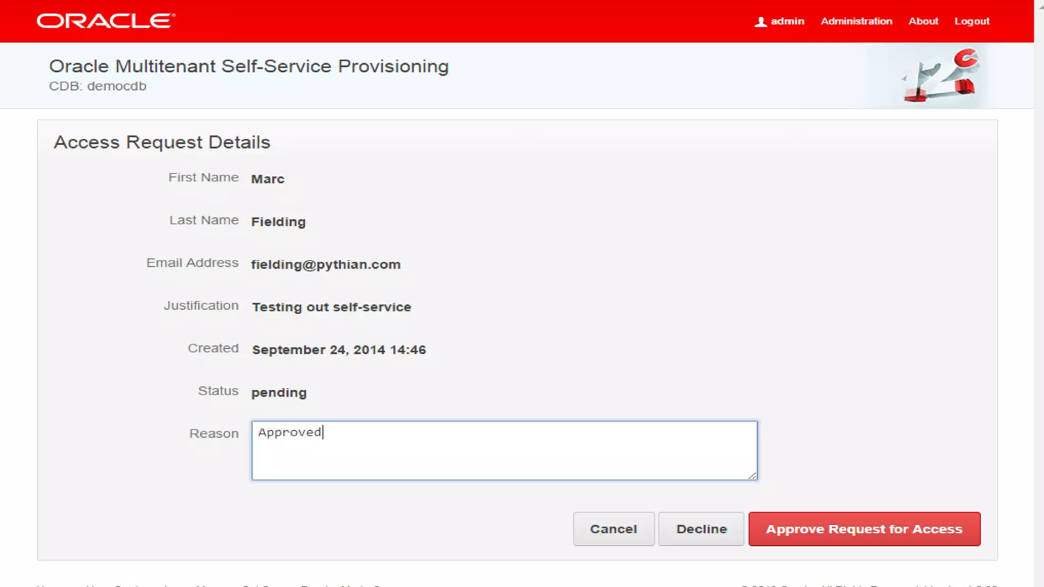Click the admin username link
The image size is (1044, 587).
point(787,21)
